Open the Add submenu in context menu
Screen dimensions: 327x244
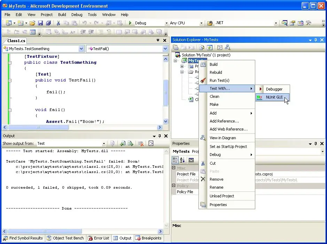[227, 113]
